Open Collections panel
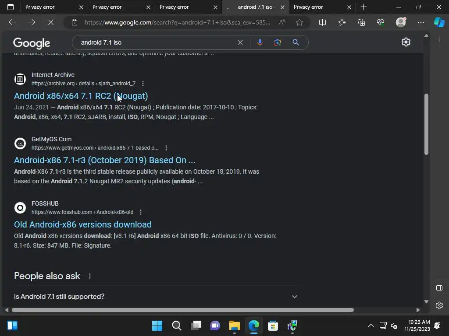The width and height of the screenshot is (449, 336). click(x=361, y=22)
